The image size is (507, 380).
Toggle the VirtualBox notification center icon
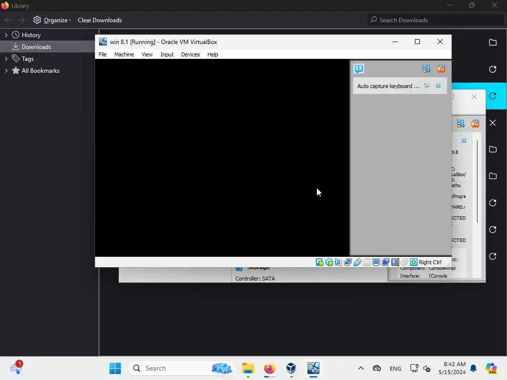click(359, 69)
